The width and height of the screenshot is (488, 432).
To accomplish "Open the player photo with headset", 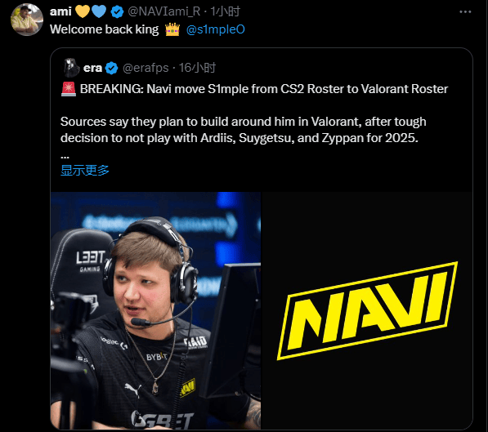I will (x=155, y=310).
